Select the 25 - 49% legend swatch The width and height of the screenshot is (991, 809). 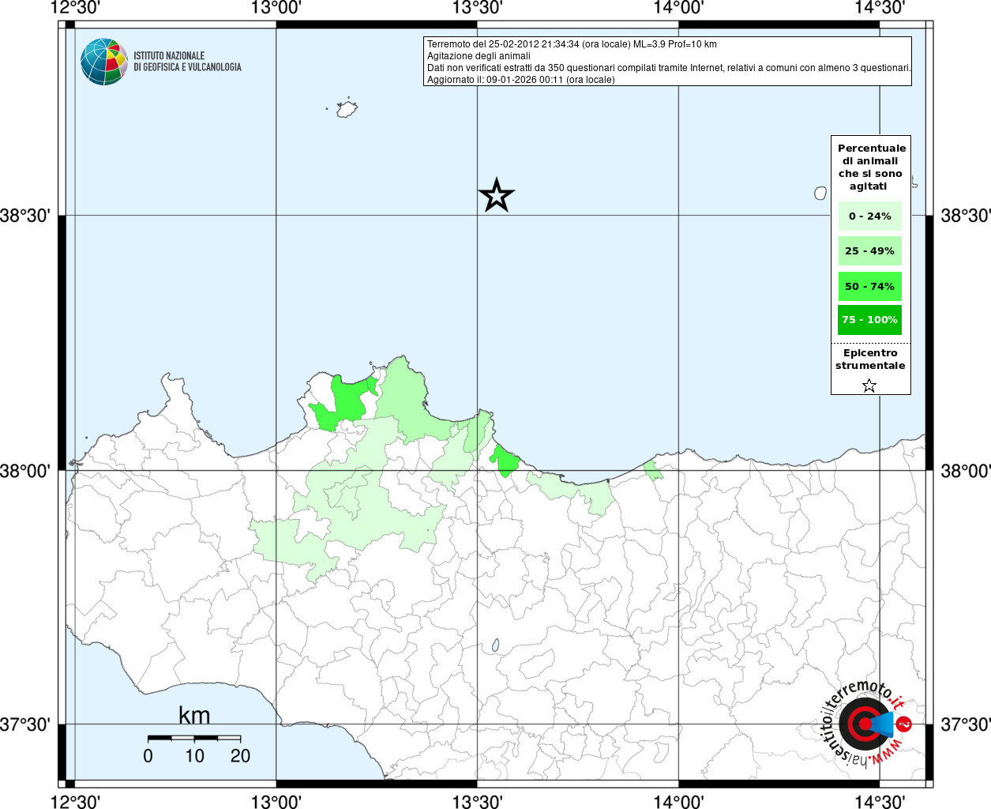pos(869,251)
